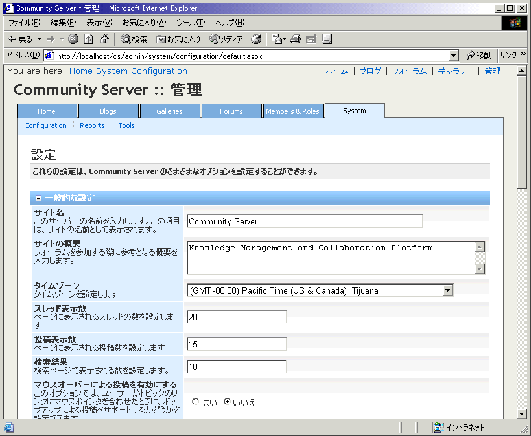The width and height of the screenshot is (531, 436).
Task: Select はい for mouseover posts
Action: point(195,402)
